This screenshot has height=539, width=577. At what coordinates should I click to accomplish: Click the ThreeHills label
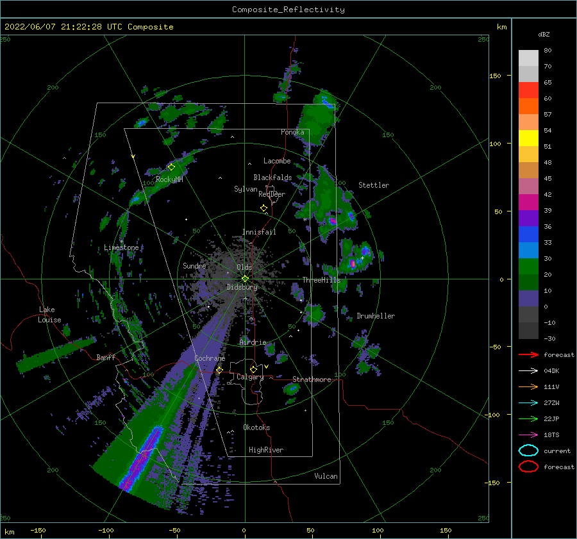pos(322,280)
